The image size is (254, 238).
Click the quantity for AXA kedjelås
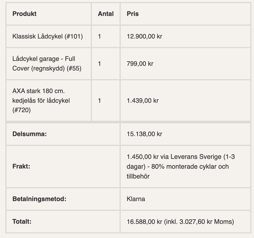[99, 101]
